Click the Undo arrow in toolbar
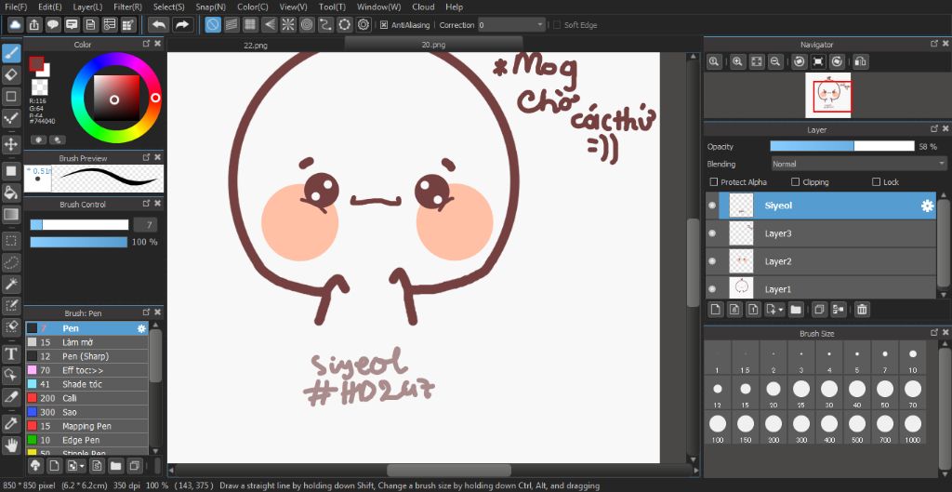 tap(158, 25)
